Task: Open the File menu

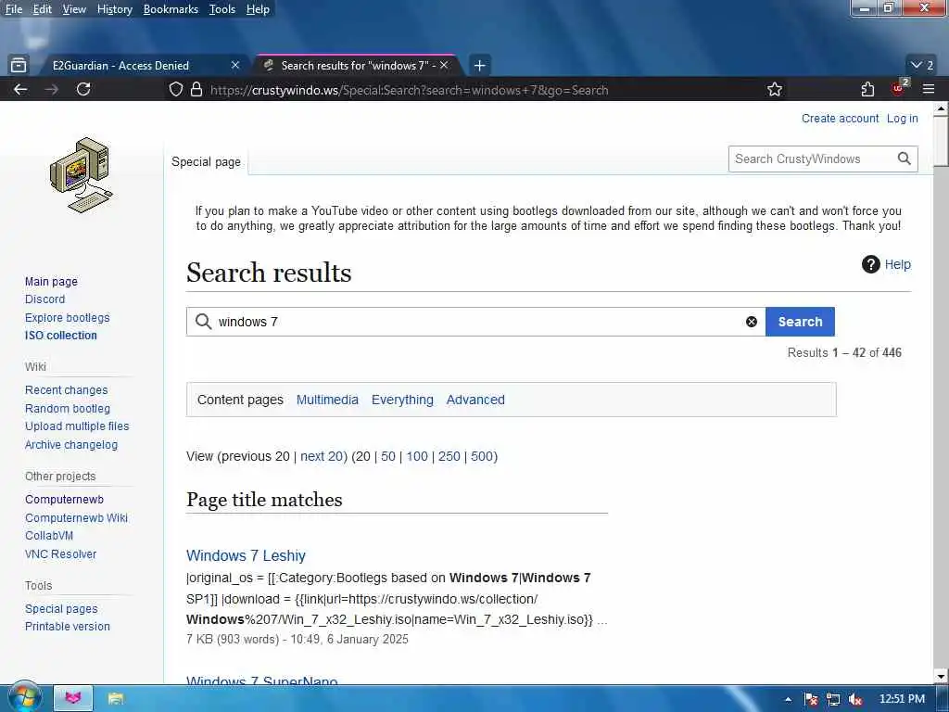Action: pos(13,9)
